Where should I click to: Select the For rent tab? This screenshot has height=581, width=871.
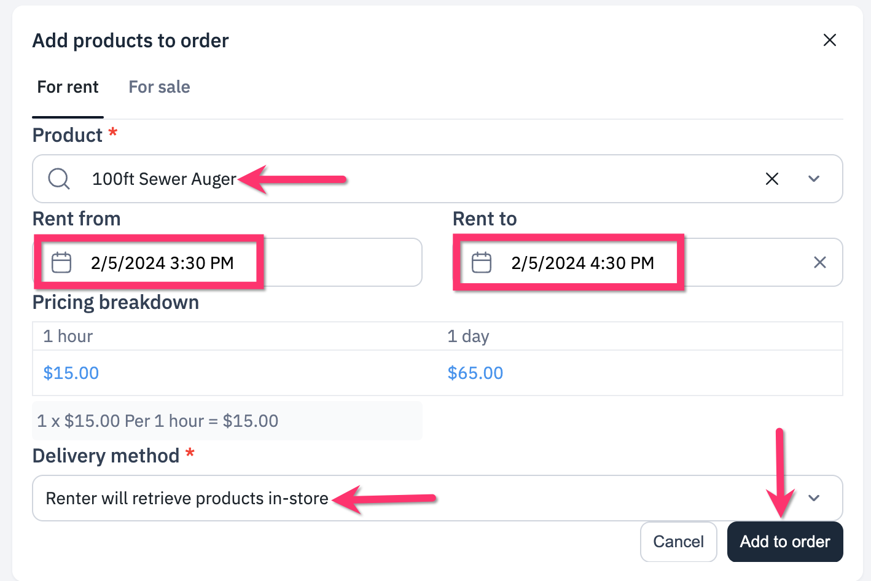[x=68, y=87]
